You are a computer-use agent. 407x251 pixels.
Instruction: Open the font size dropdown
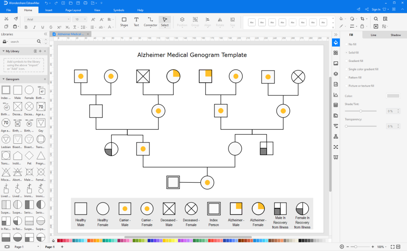(84, 19)
